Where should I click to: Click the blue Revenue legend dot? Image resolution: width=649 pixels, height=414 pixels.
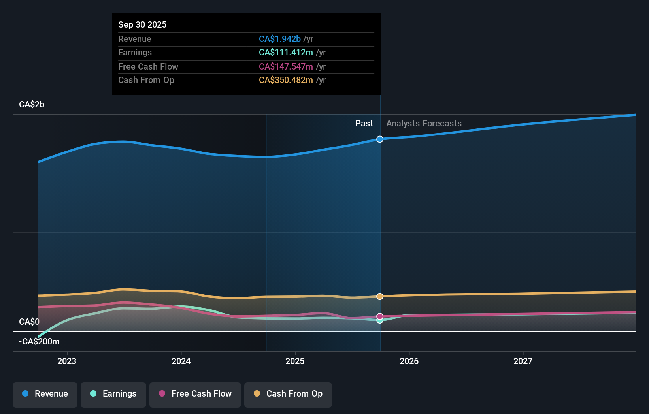[25, 394]
